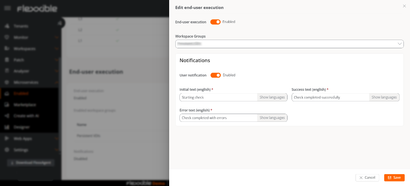Click the icon of the highlighted Enabled item
This screenshot has width=410, height=186.
[x=7, y=93]
